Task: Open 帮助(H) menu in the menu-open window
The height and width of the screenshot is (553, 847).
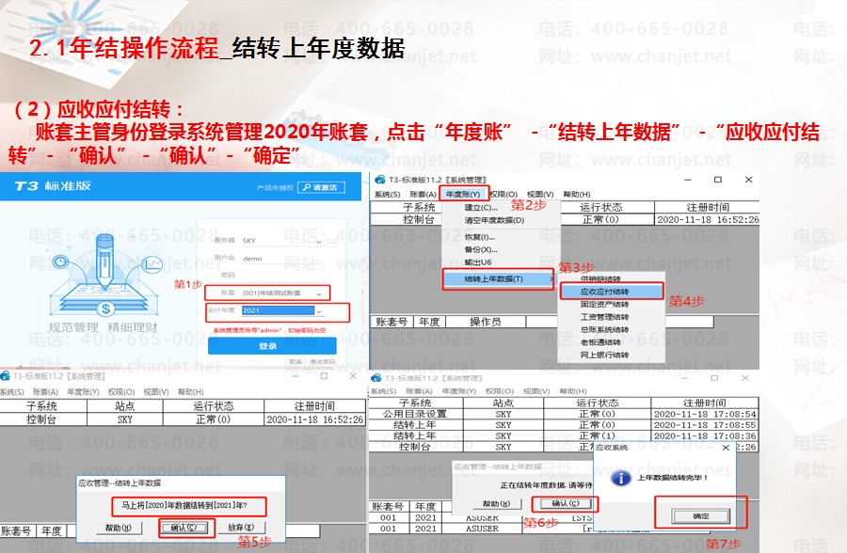Action: pyautogui.click(x=576, y=195)
